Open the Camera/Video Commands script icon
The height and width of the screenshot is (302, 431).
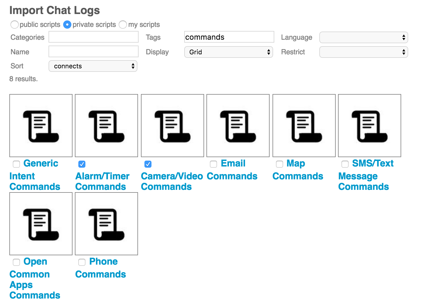pos(173,126)
